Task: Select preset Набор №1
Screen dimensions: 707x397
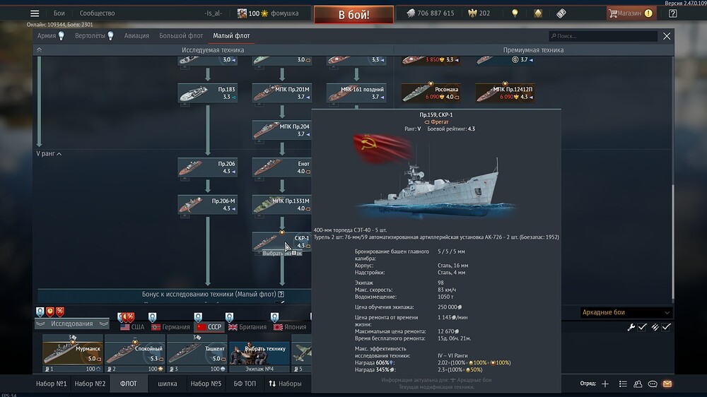Action: [x=51, y=384]
